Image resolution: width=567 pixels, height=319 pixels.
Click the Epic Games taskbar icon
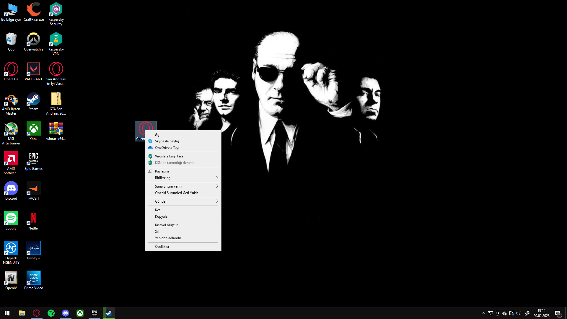point(94,313)
